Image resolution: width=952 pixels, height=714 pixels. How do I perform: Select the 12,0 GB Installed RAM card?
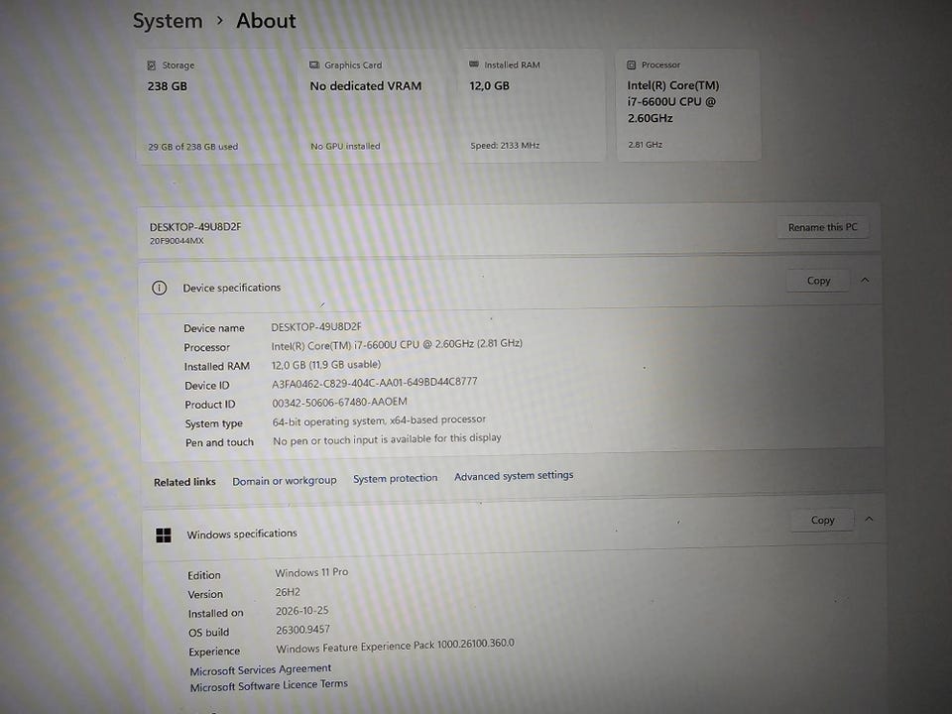tap(533, 106)
